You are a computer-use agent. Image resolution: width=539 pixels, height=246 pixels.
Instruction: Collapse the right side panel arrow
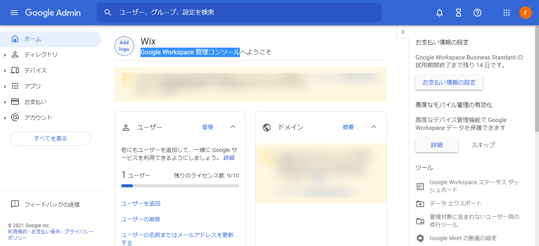coord(402,32)
